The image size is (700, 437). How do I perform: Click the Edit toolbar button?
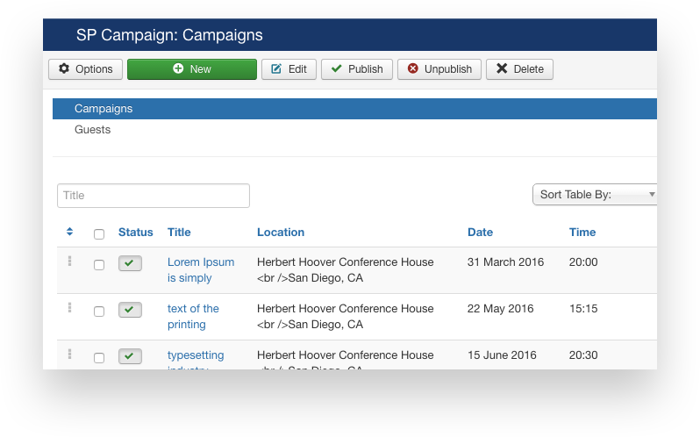click(x=289, y=69)
